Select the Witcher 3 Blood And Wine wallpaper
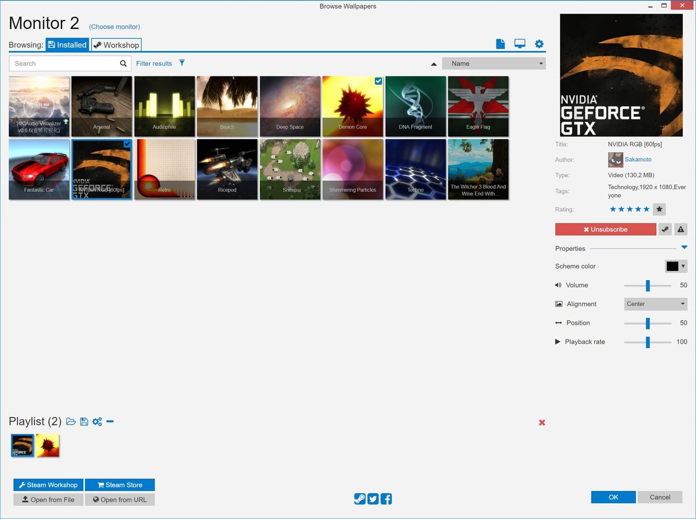The height and width of the screenshot is (519, 696). tap(478, 169)
